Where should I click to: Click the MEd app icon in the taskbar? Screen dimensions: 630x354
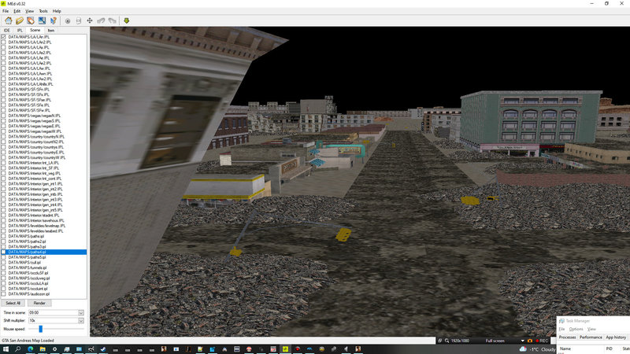coord(285,349)
